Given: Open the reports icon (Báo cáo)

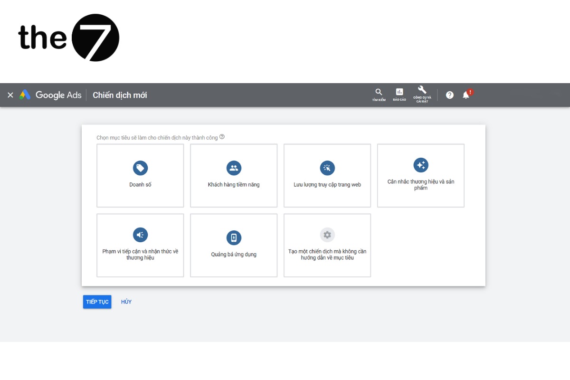Looking at the screenshot, I should coord(399,93).
